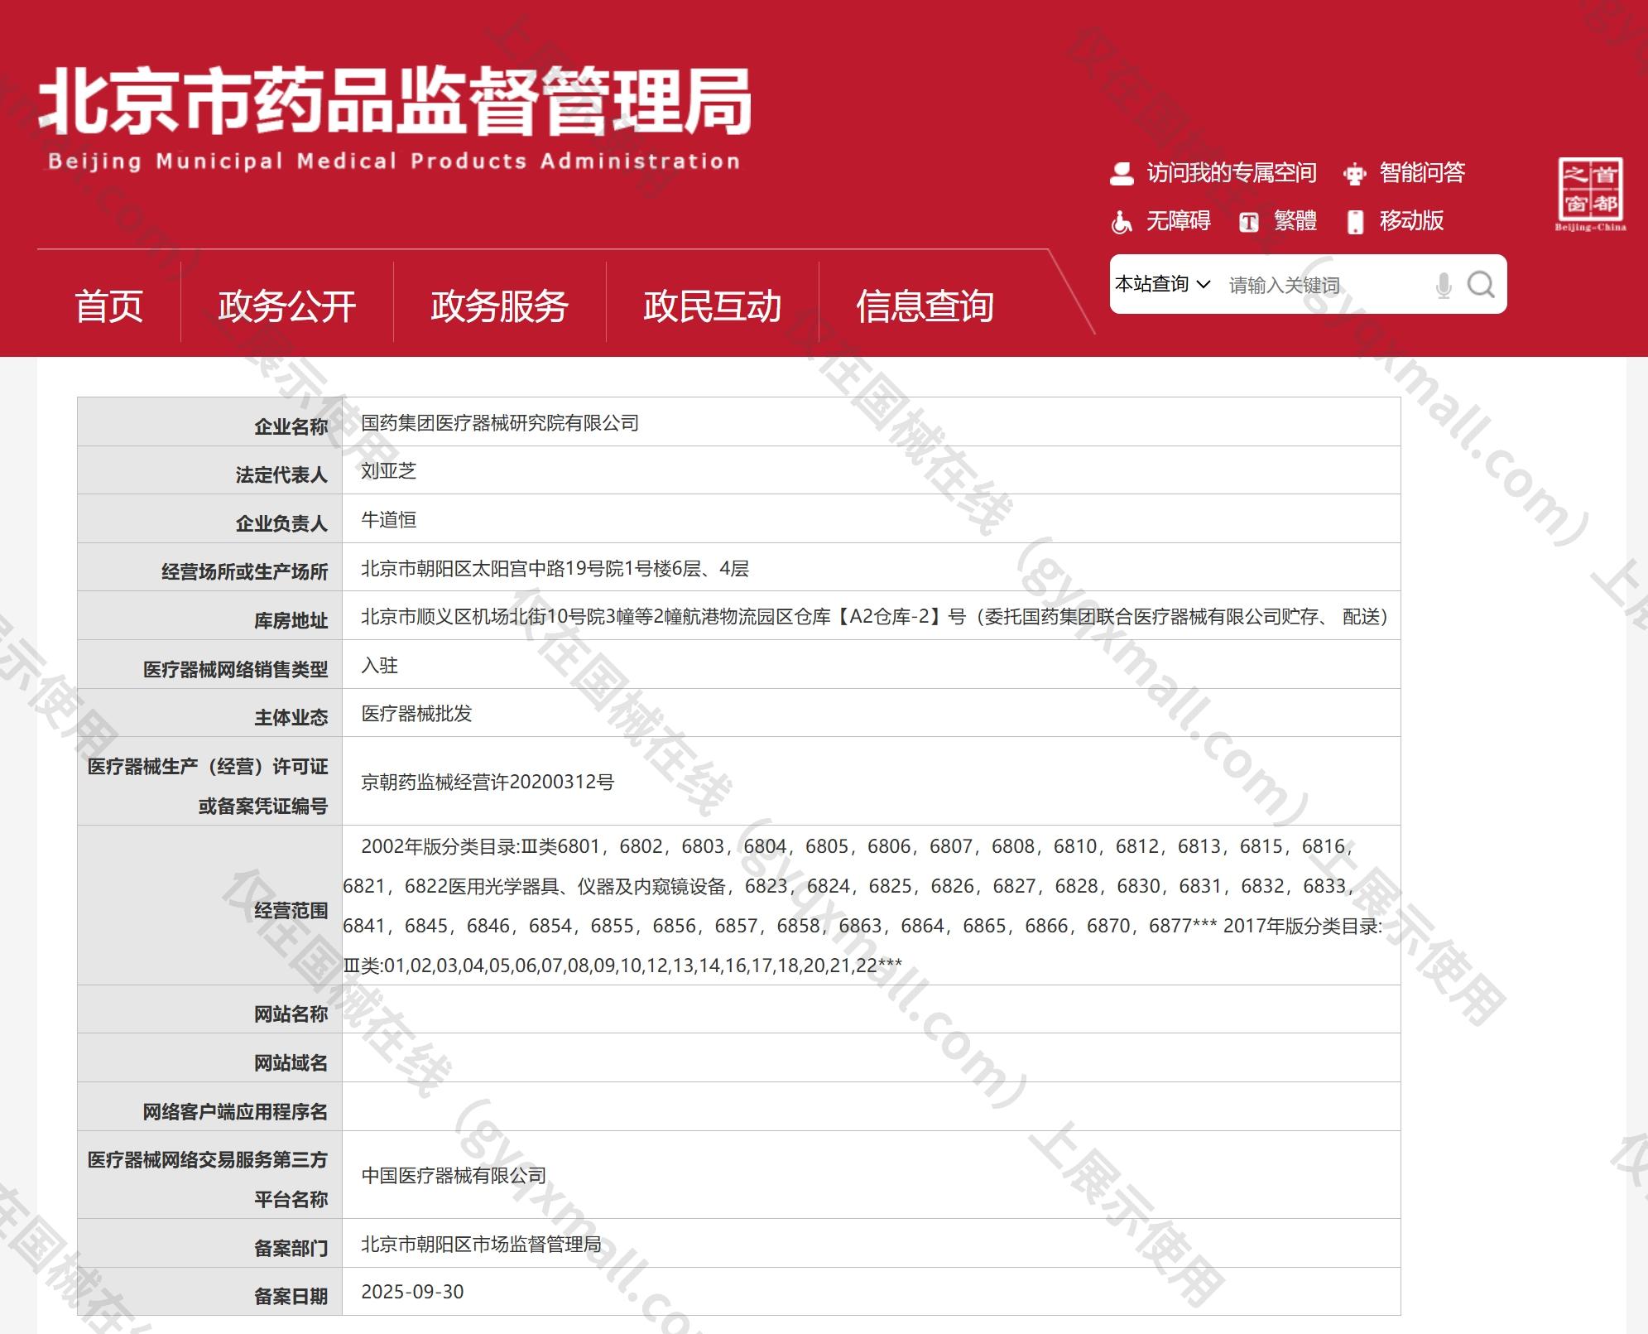Select filing date 2025-09-30
The height and width of the screenshot is (1334, 1648).
[x=412, y=1292]
